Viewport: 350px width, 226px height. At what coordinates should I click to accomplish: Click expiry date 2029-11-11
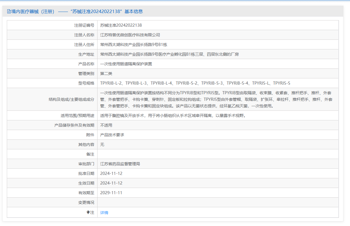point(111,193)
